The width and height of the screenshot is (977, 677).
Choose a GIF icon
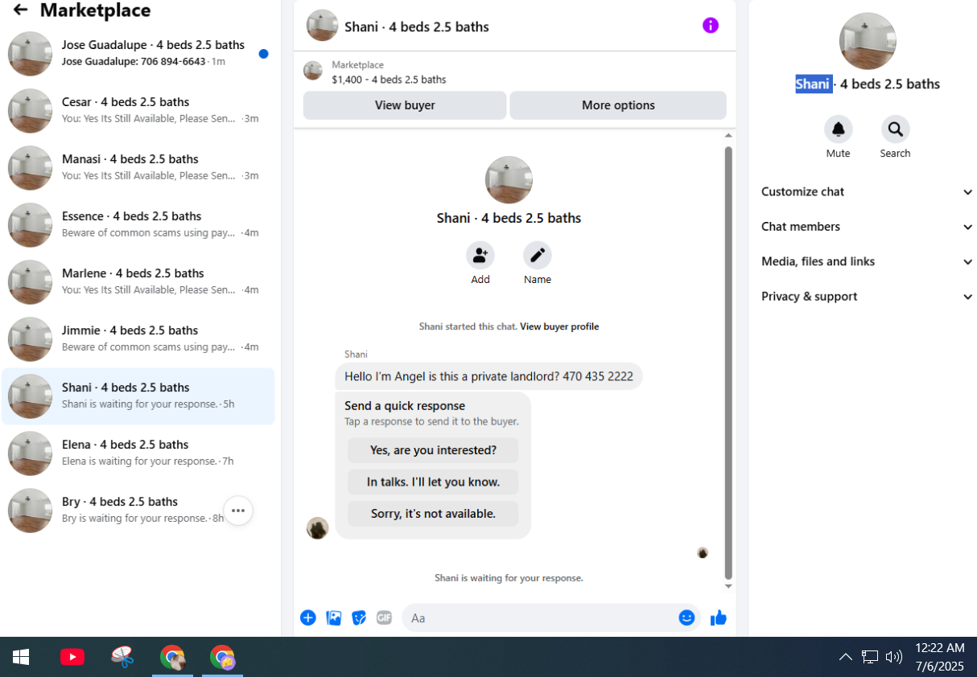tap(384, 618)
